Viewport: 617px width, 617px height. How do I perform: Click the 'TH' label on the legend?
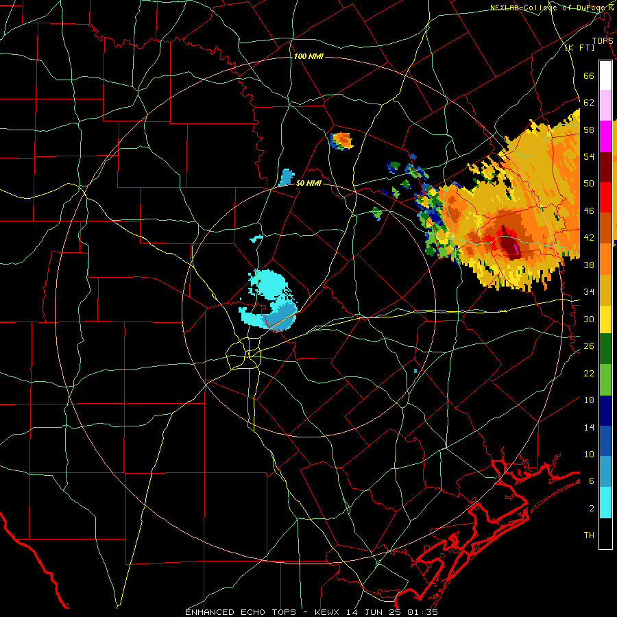point(589,535)
